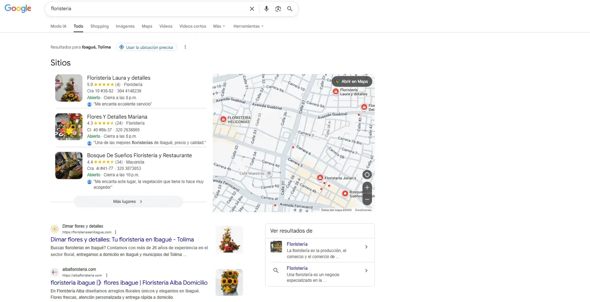
Task: Open the Videos tab
Action: (x=166, y=26)
